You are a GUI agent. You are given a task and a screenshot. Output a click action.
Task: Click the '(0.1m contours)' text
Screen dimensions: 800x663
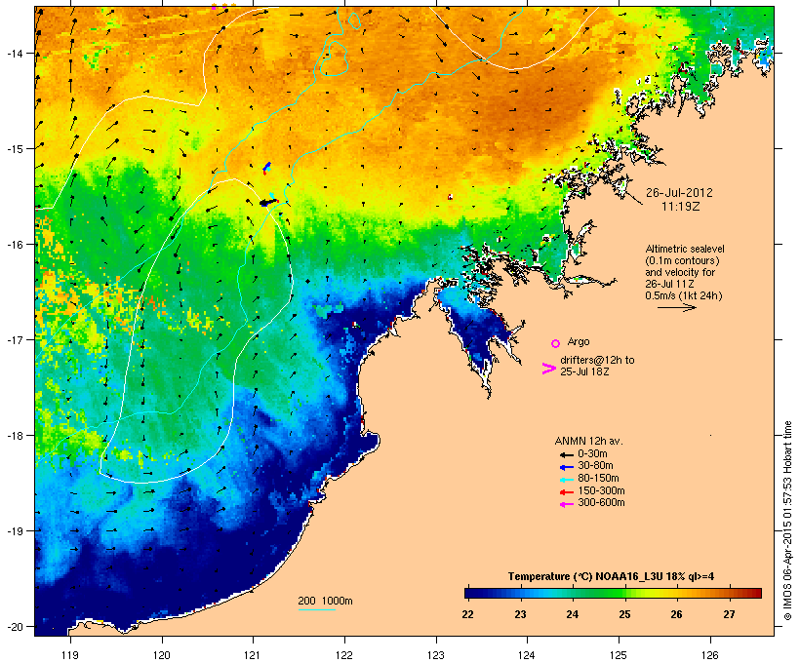point(682,260)
